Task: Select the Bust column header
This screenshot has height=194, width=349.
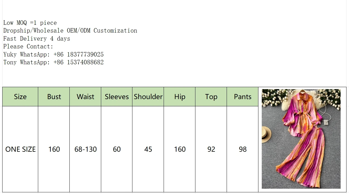Action: click(54, 97)
